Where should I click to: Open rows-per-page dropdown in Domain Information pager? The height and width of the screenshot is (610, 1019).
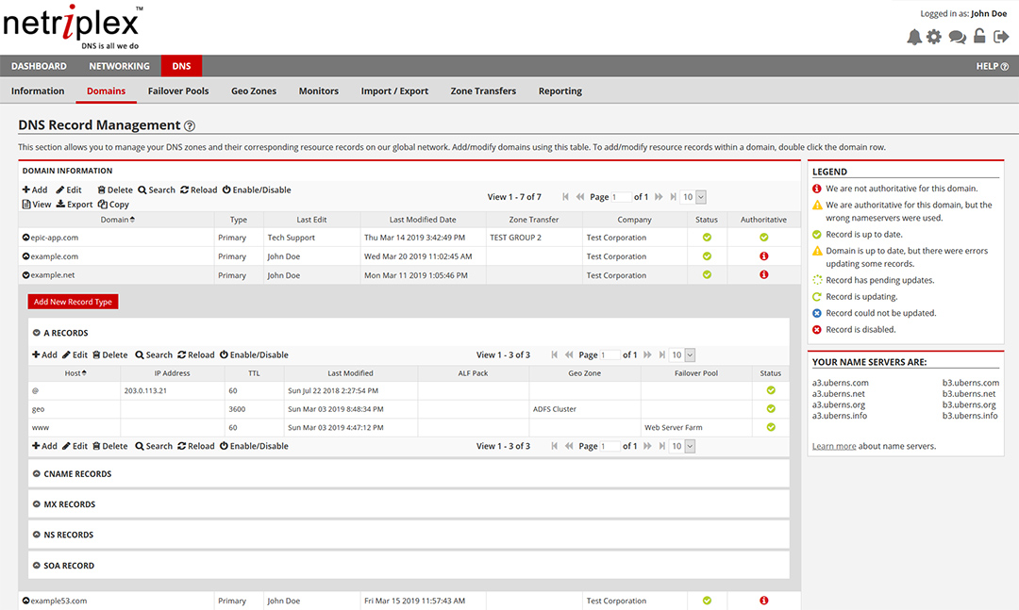click(693, 197)
